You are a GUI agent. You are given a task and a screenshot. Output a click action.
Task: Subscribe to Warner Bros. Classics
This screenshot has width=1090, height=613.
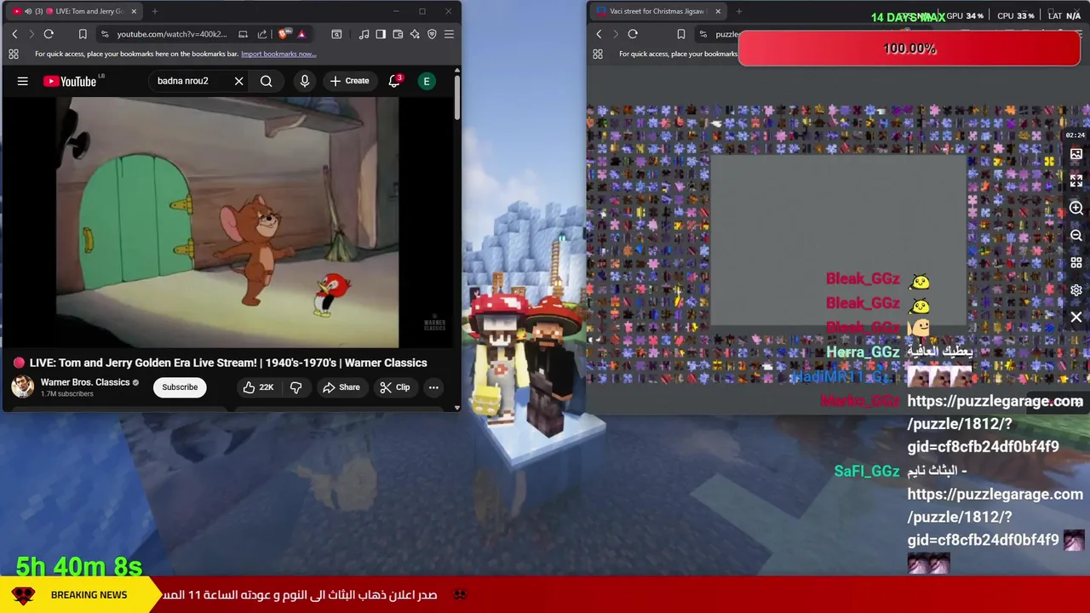coord(180,387)
